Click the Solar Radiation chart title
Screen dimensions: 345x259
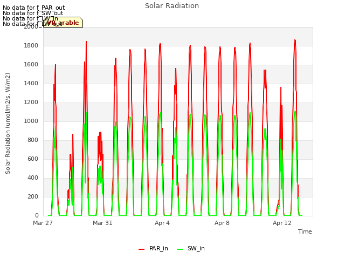click(172, 6)
